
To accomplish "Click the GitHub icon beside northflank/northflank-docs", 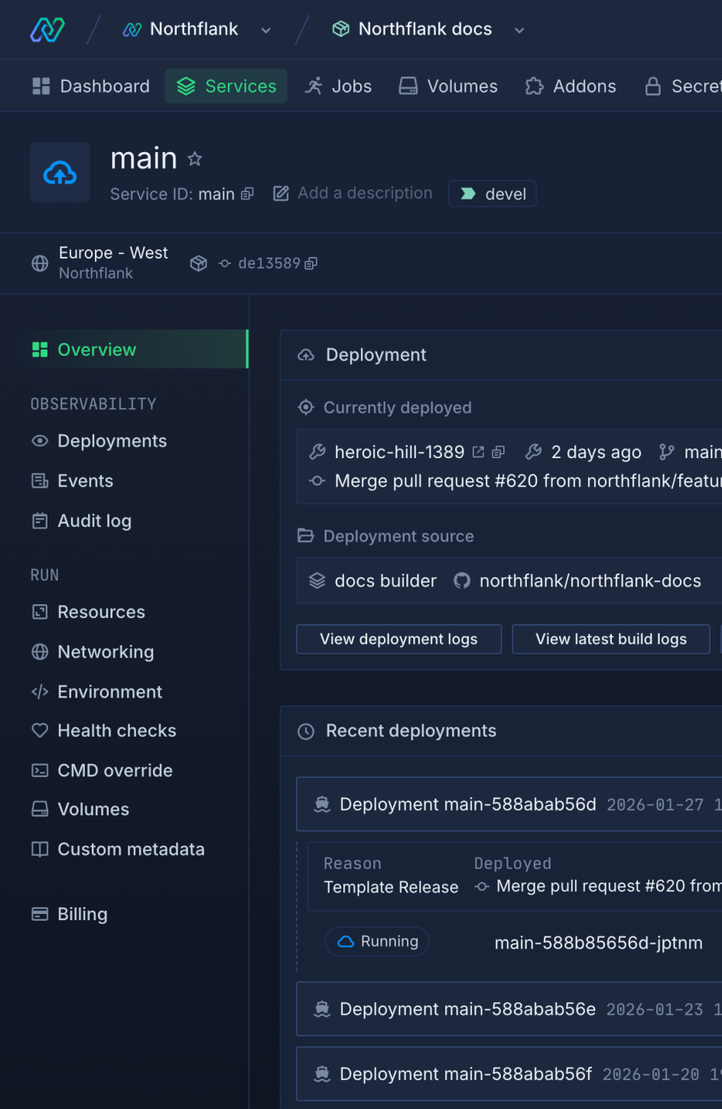I will (462, 581).
